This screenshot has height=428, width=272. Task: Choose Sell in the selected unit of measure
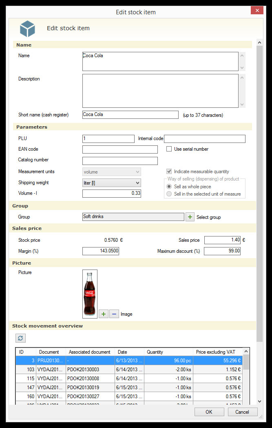click(169, 194)
